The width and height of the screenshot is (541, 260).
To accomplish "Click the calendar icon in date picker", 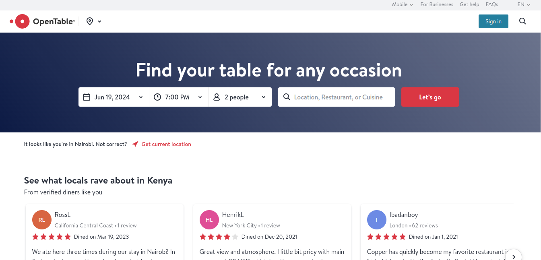I will coord(87,97).
